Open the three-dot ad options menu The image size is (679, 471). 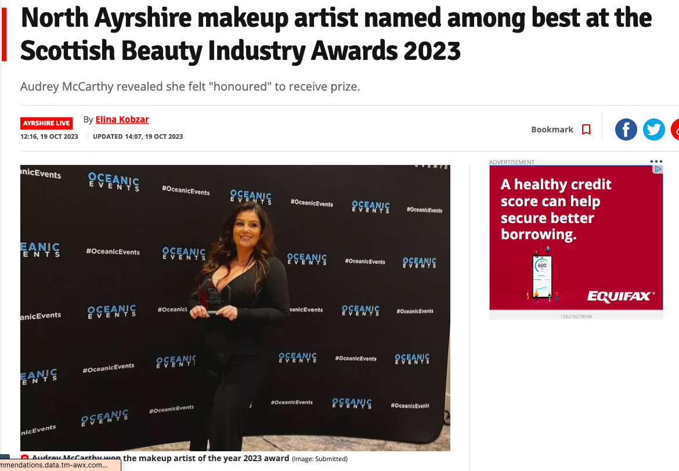pos(656,161)
